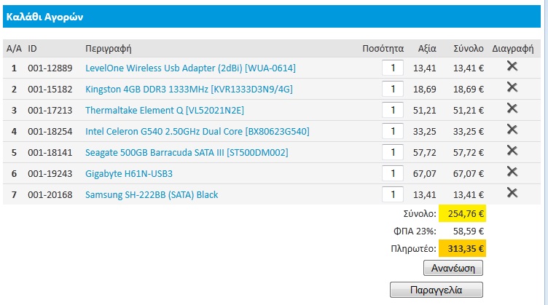Image resolution: width=548 pixels, height=305 pixels.
Task: Focus quantity field for Gigabyte H61N-USB3
Action: tap(393, 173)
